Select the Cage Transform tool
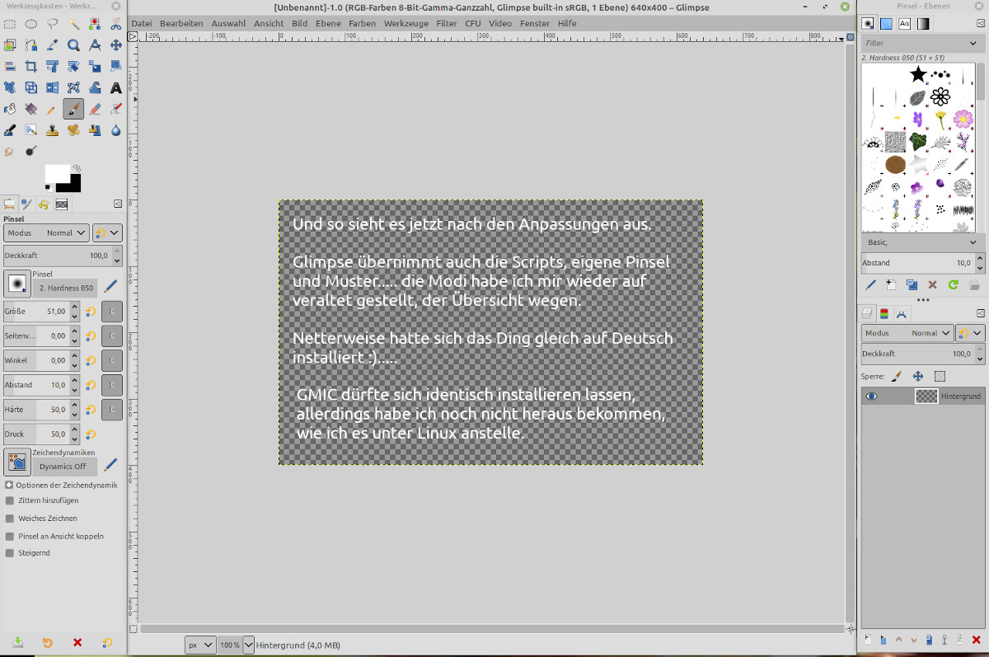 pyautogui.click(x=73, y=87)
